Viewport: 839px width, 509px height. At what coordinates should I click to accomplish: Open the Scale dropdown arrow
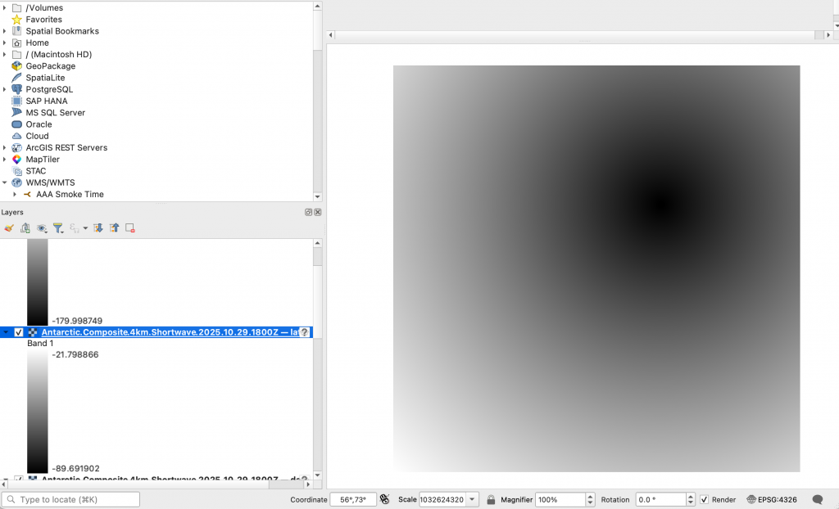(x=473, y=499)
